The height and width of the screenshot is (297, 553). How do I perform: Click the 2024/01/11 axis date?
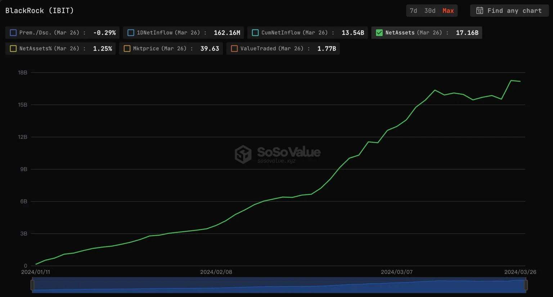pyautogui.click(x=36, y=272)
